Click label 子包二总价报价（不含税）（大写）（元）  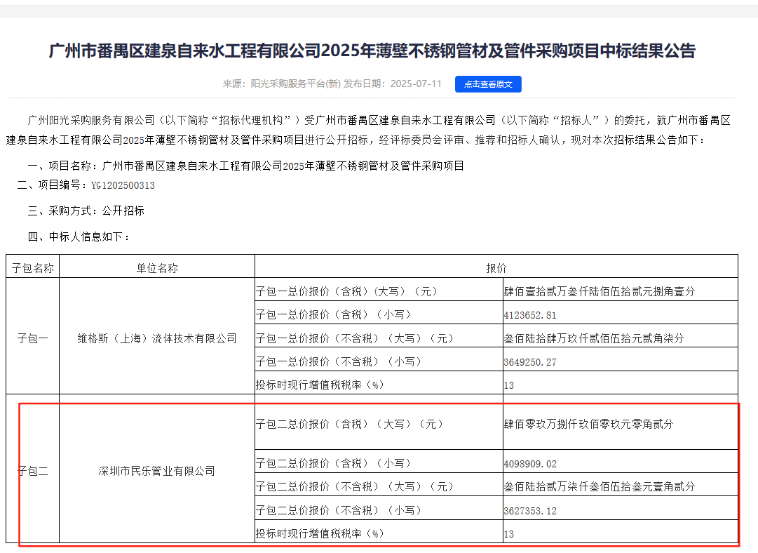tap(355, 486)
